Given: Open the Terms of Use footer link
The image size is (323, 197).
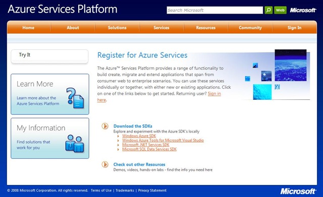Looking at the screenshot, I should (x=101, y=190).
